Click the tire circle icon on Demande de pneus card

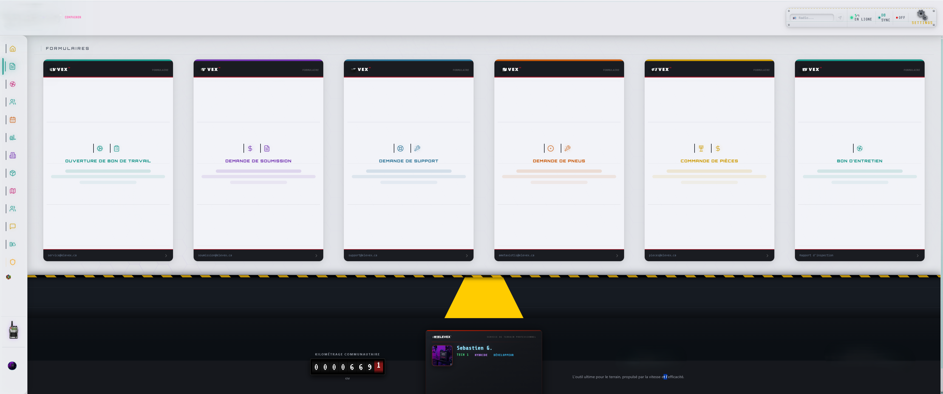point(551,148)
